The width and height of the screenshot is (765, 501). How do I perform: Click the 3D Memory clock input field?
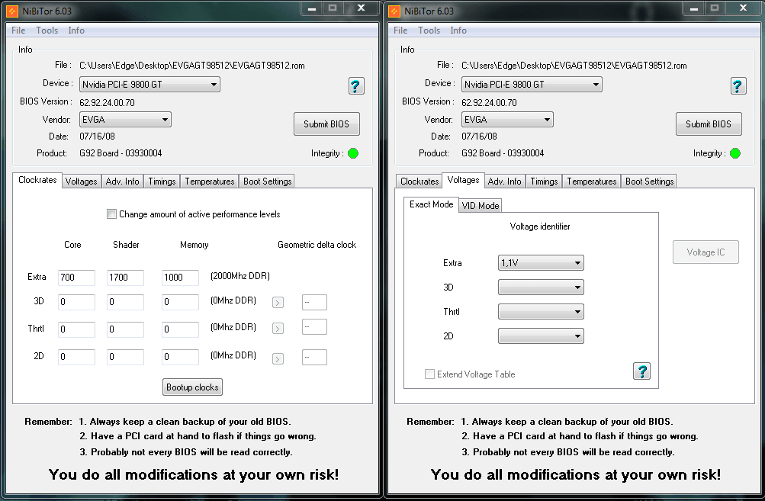pos(180,302)
